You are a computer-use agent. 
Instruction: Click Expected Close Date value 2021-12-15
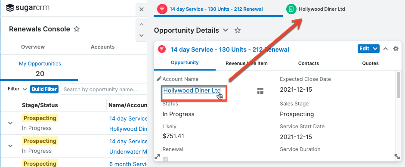(296, 90)
